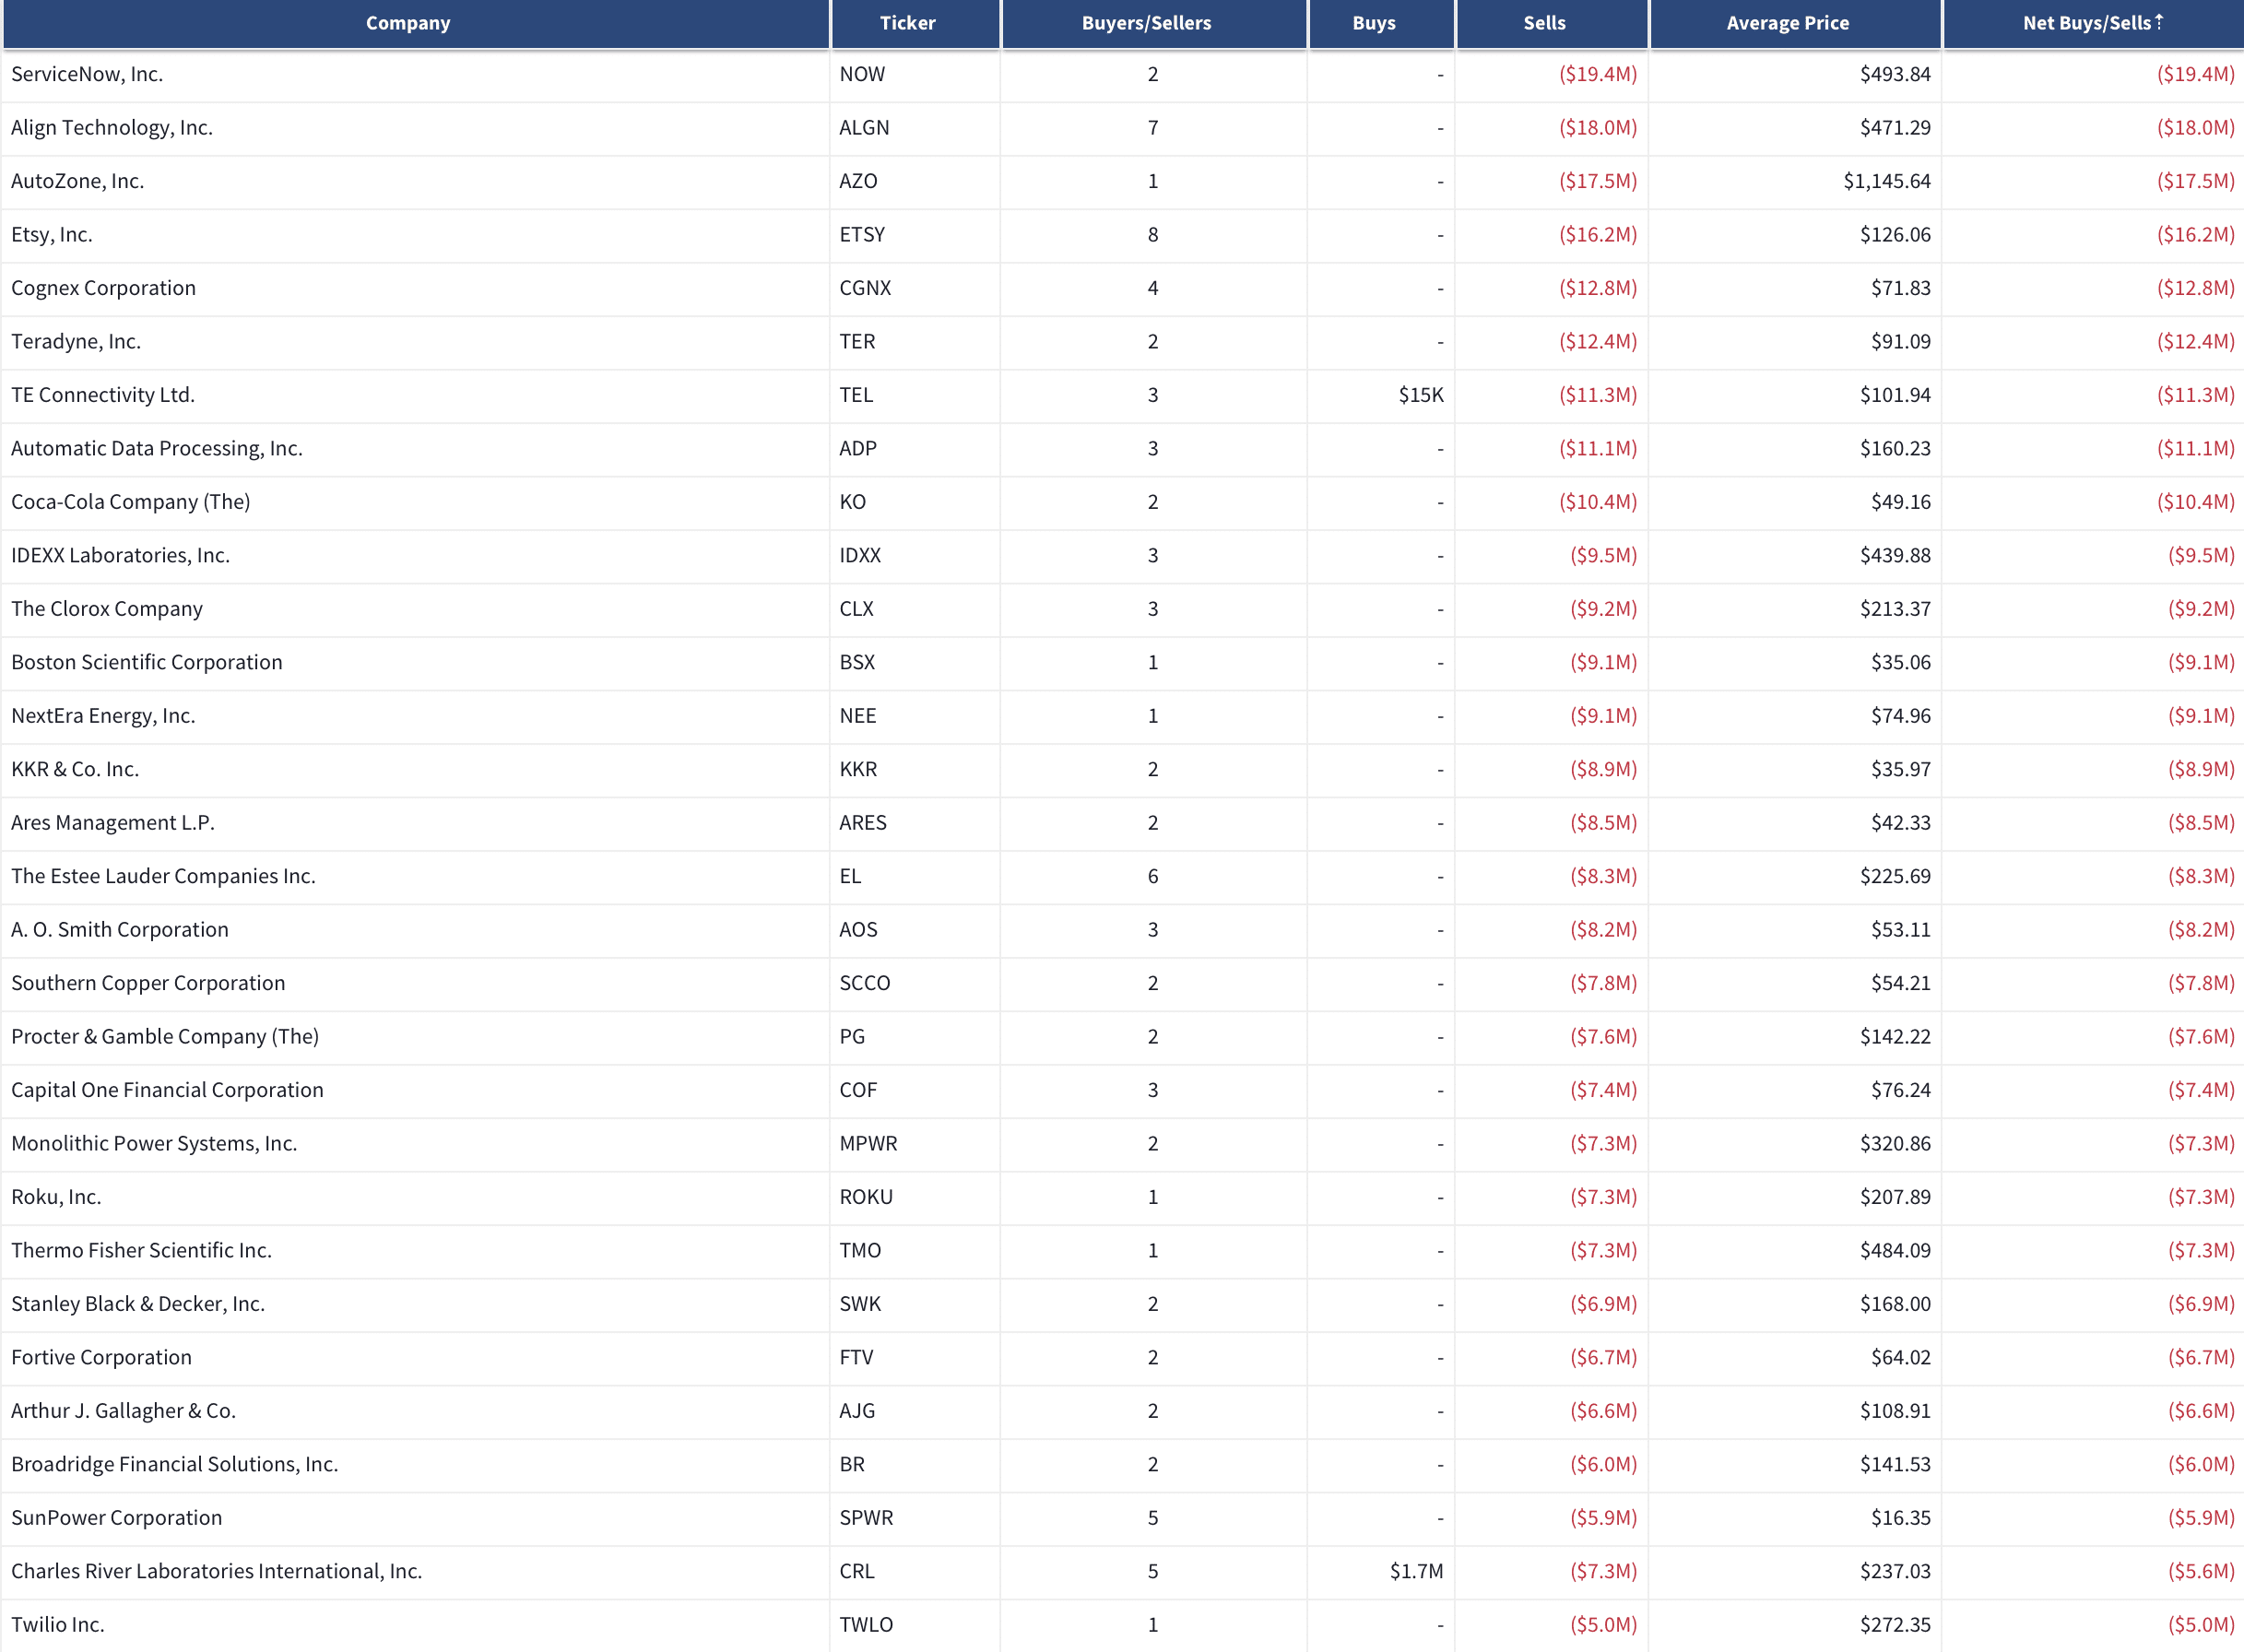2244x1652 pixels.
Task: Select Twilio Inc. company name
Action: [58, 1625]
